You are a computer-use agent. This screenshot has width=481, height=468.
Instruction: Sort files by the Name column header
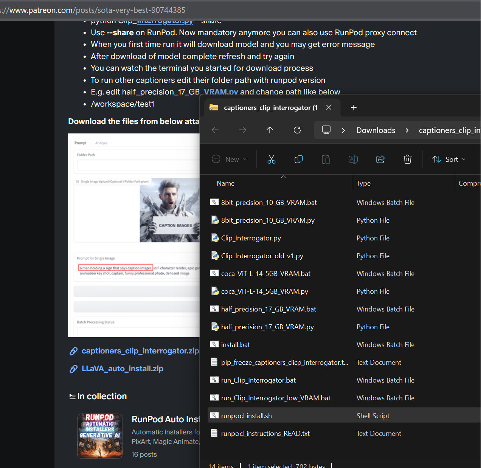[x=226, y=183]
